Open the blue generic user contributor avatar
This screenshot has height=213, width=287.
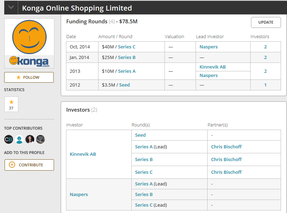pos(19,140)
